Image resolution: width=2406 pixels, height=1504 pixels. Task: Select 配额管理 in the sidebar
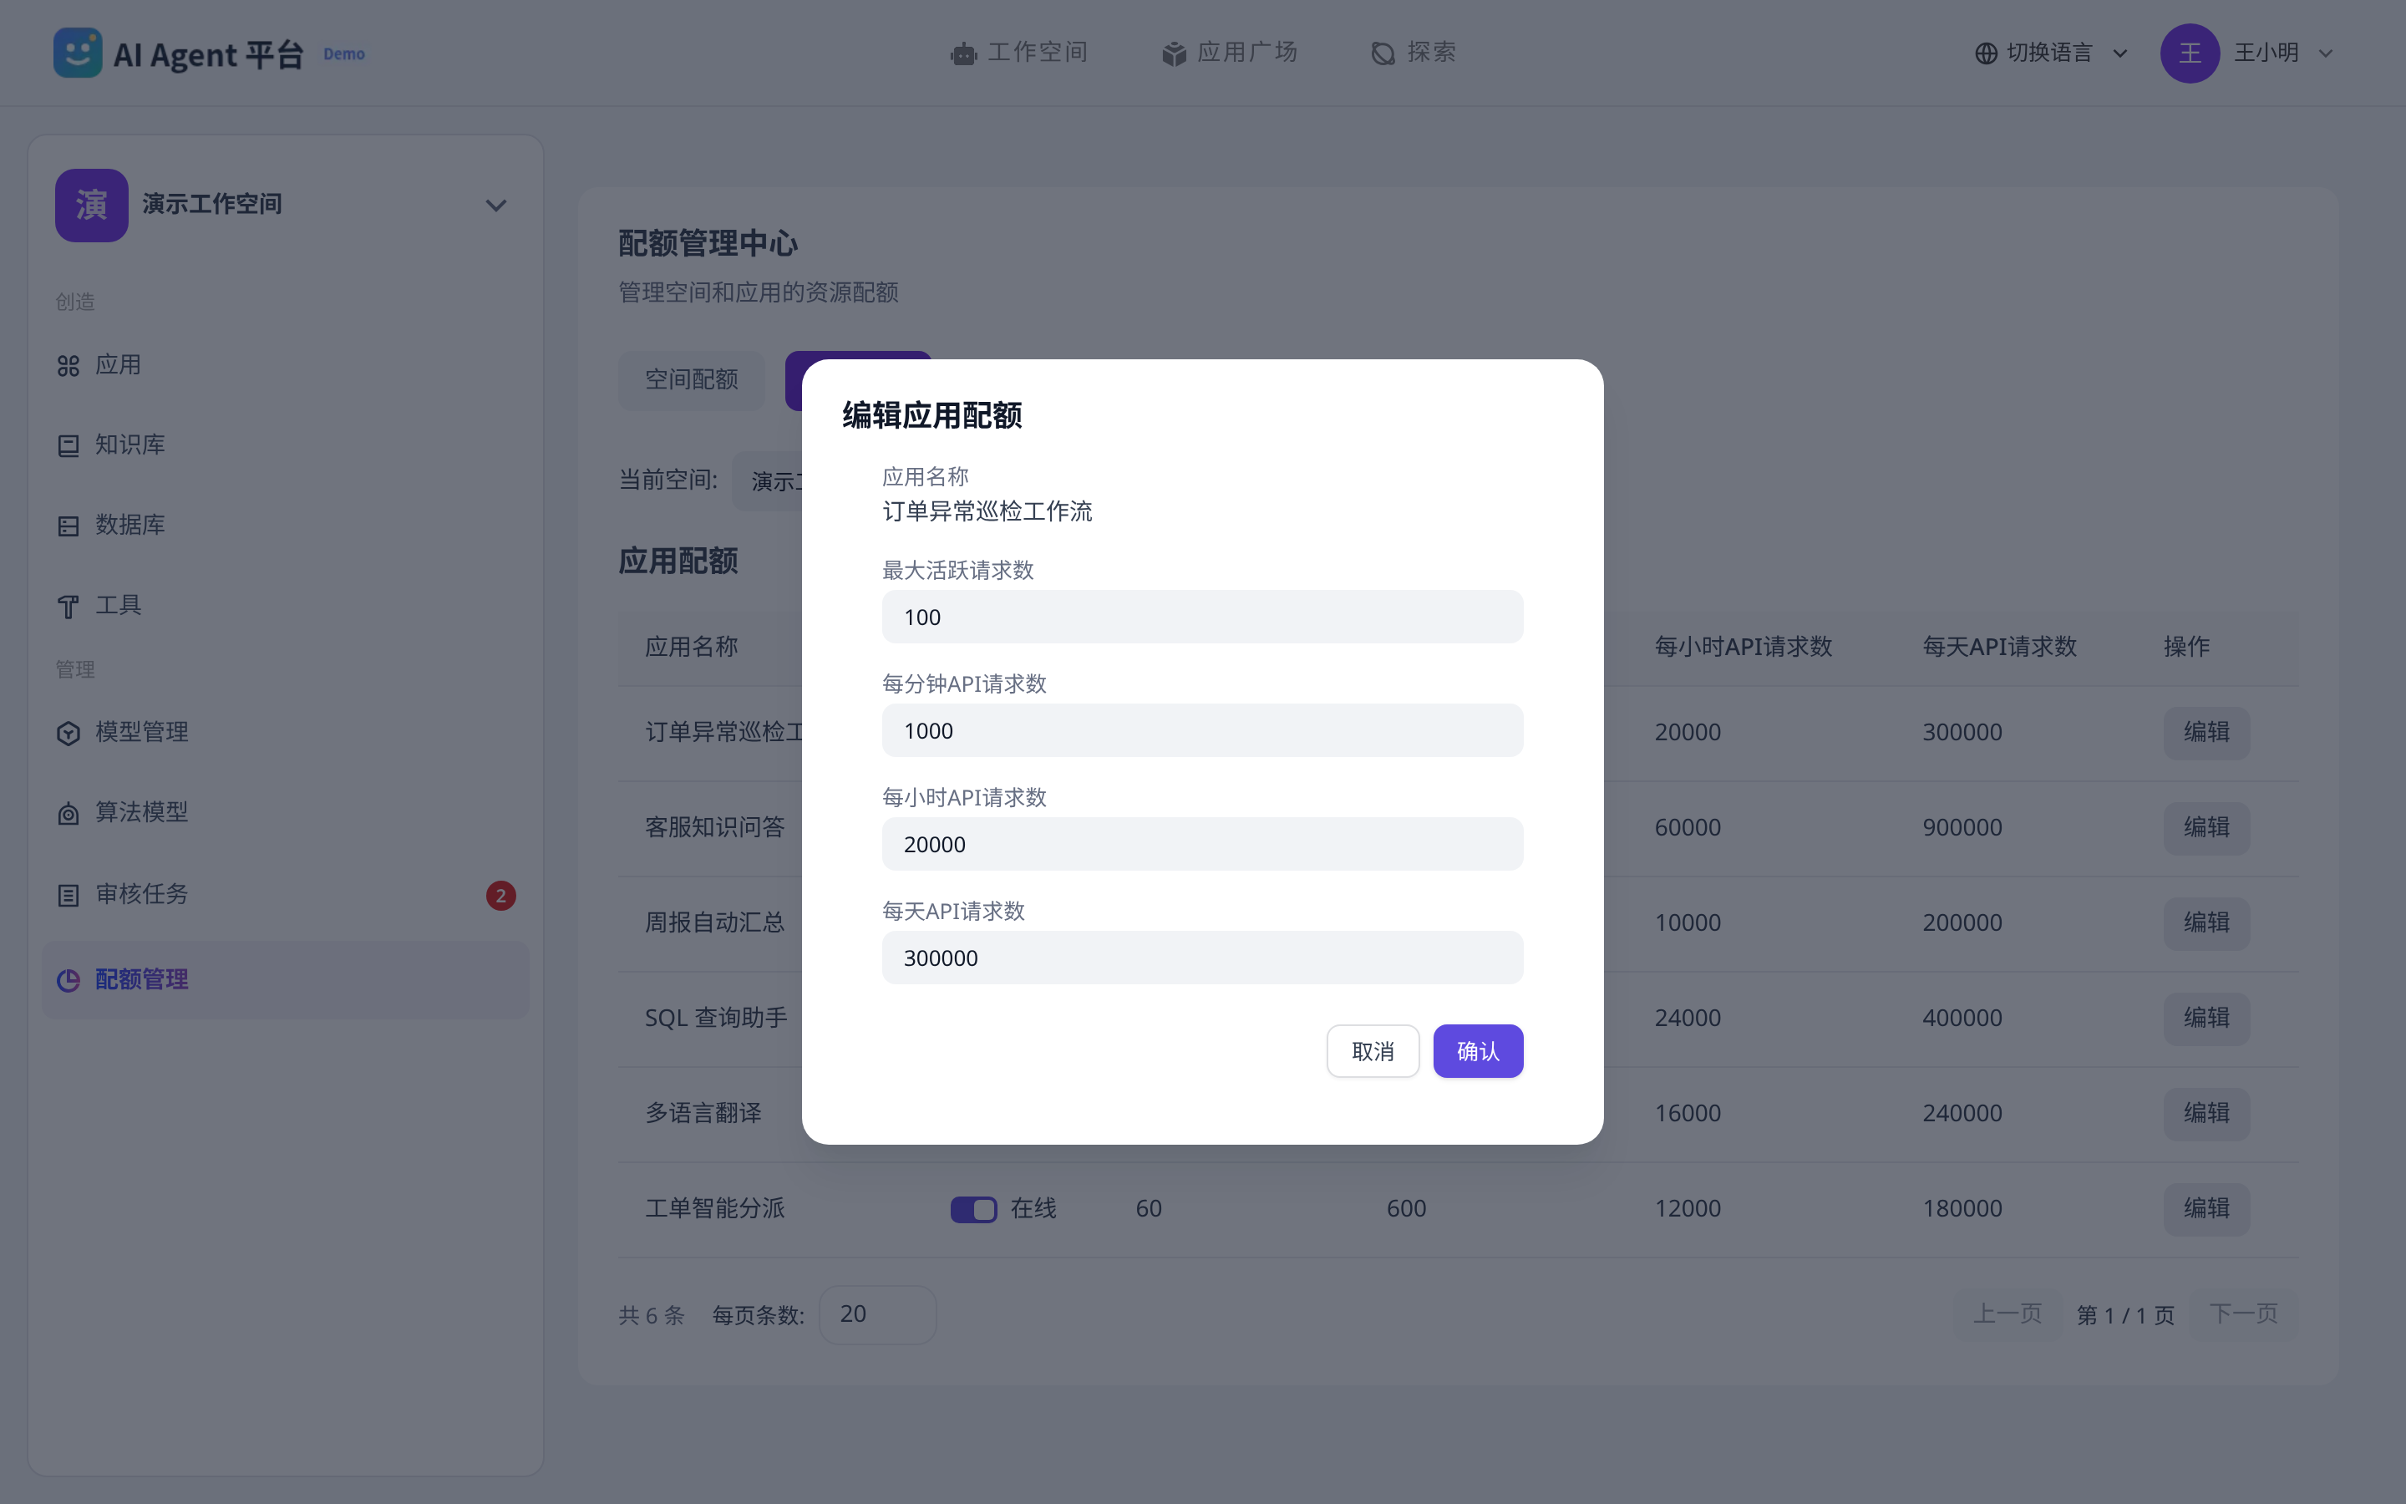[x=286, y=980]
